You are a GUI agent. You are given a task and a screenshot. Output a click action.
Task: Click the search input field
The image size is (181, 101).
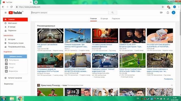pos(70,13)
